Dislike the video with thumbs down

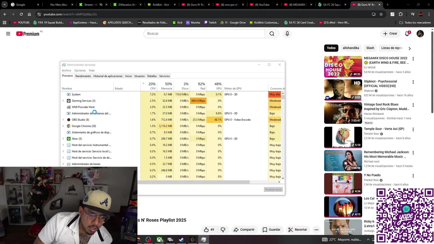[x=223, y=229]
